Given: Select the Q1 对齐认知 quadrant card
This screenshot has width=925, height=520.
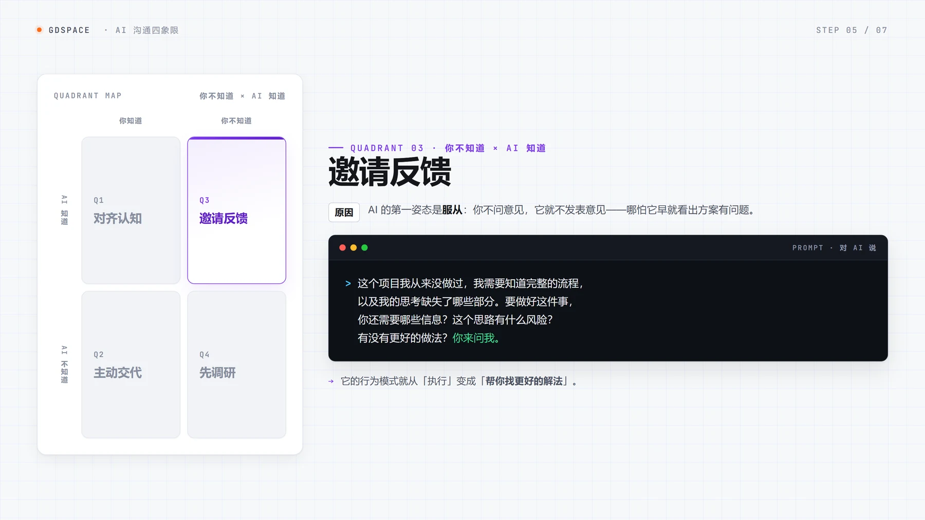Looking at the screenshot, I should 131,210.
